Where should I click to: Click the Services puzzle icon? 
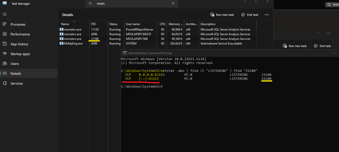click(x=5, y=83)
